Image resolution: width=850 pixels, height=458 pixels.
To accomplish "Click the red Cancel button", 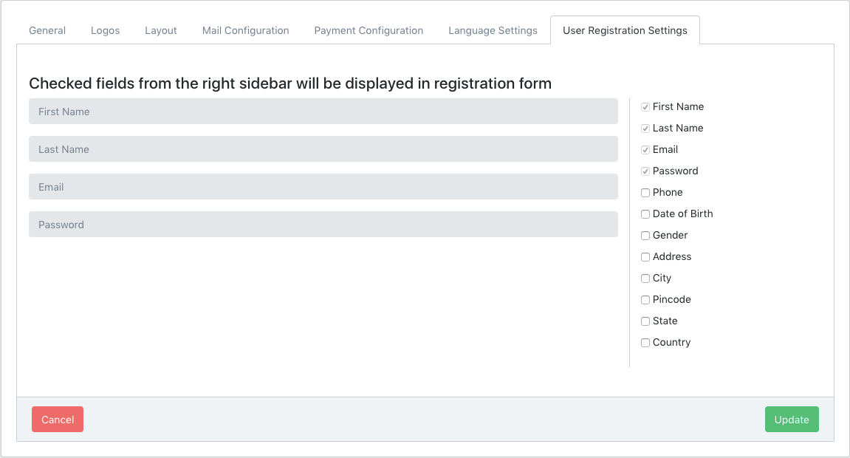I will coord(58,420).
